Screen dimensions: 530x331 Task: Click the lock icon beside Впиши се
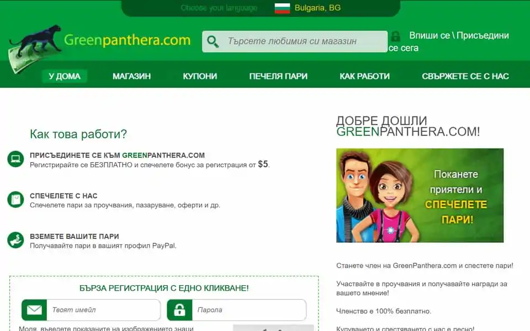[x=395, y=36]
